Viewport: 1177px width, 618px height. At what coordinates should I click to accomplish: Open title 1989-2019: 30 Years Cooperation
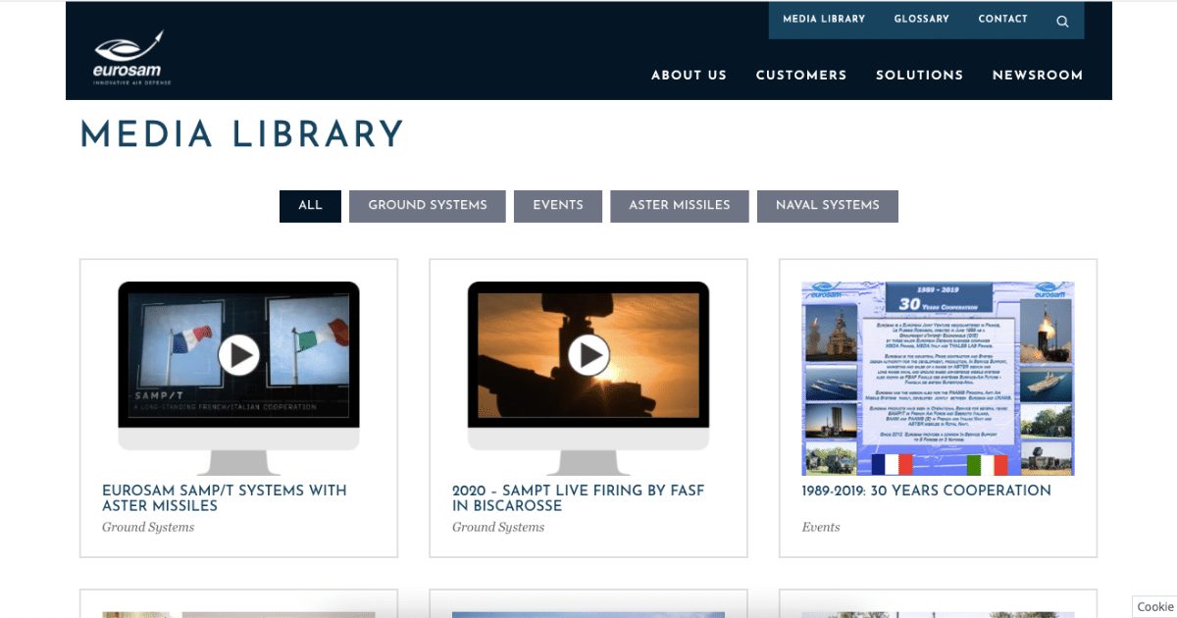pos(927,490)
